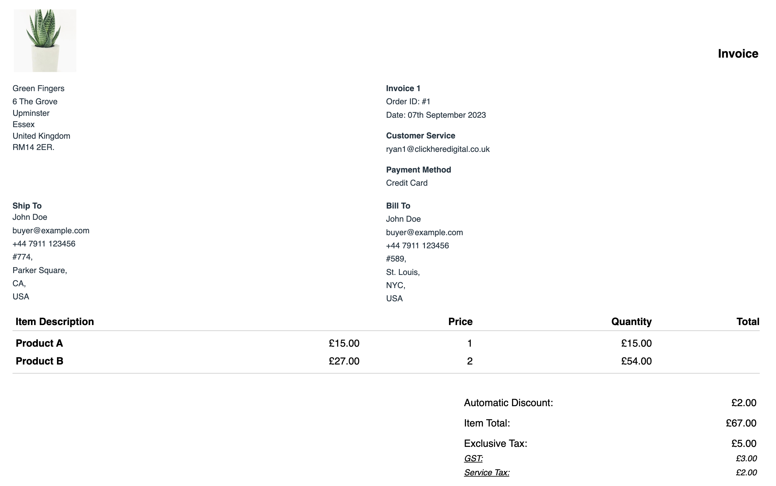Select the Product A row name
This screenshot has height=486, width=776.
(x=39, y=343)
